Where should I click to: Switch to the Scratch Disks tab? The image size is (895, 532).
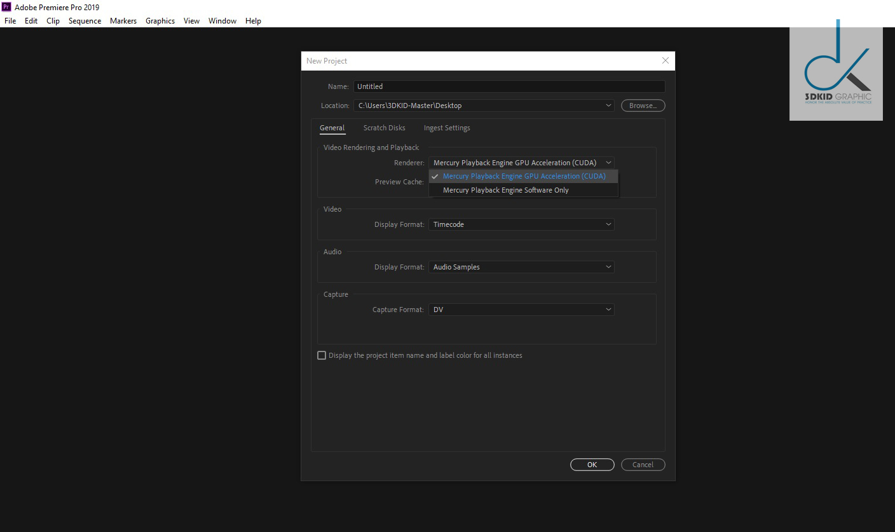pyautogui.click(x=384, y=128)
